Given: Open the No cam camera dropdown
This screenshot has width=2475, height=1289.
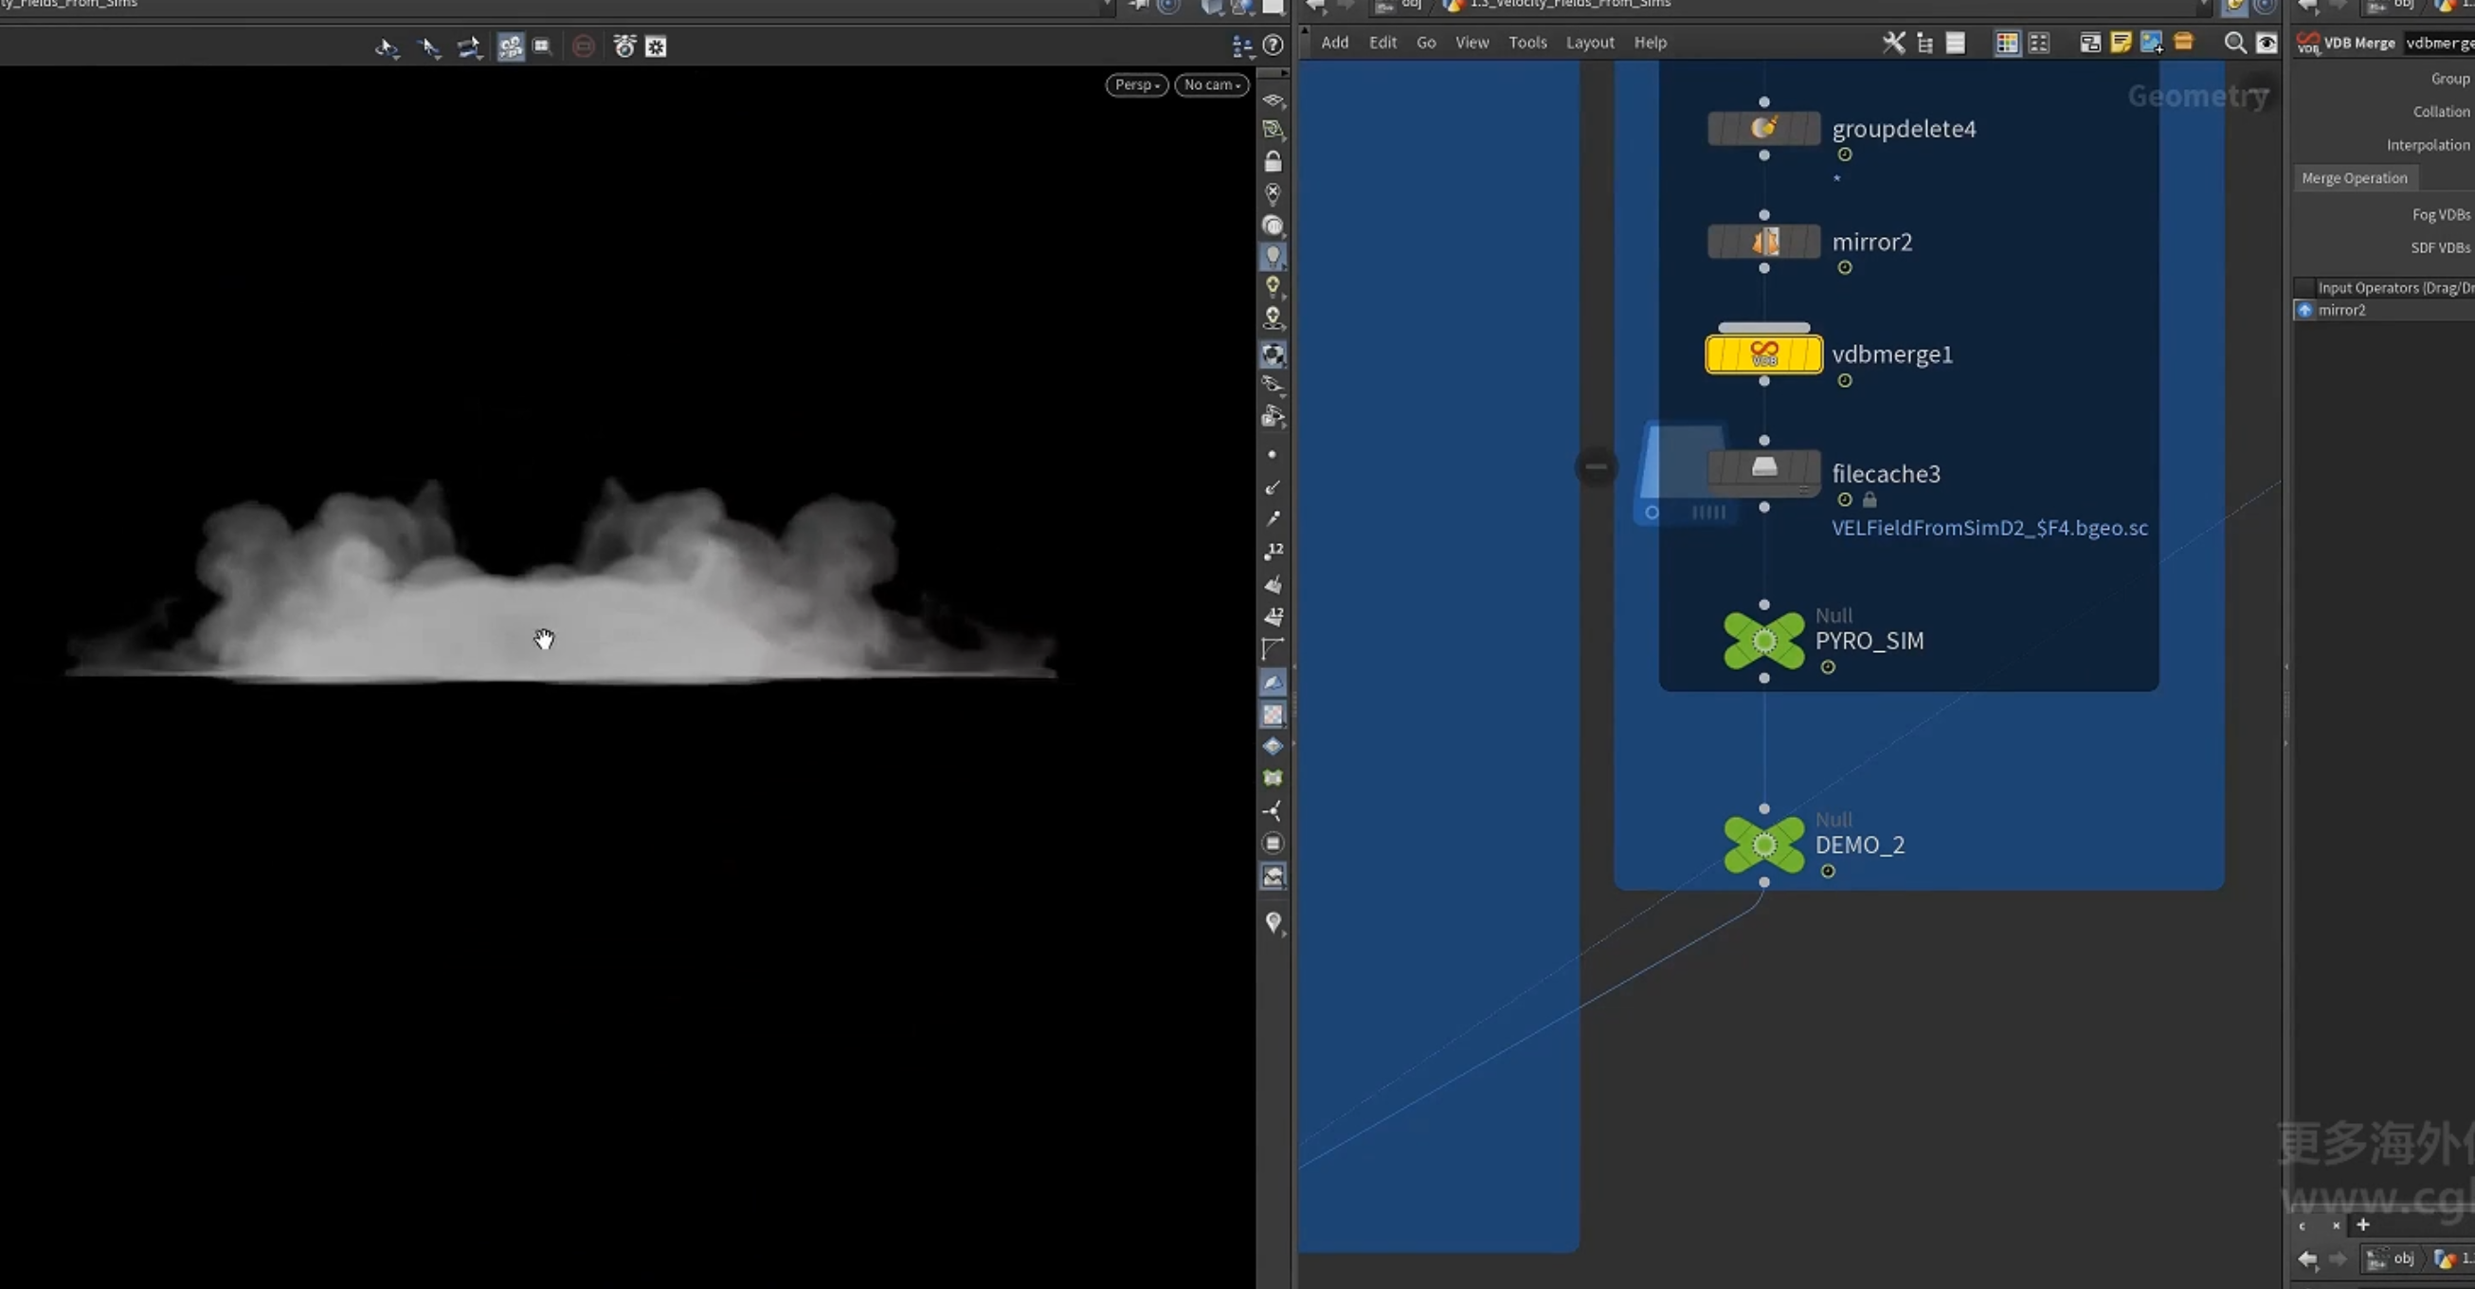Looking at the screenshot, I should point(1212,84).
